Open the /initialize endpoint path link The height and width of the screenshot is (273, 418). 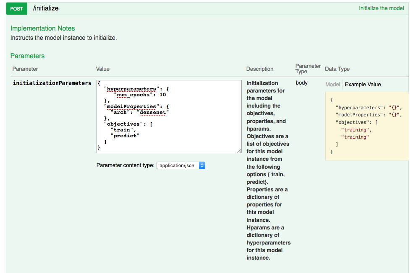tap(46, 8)
